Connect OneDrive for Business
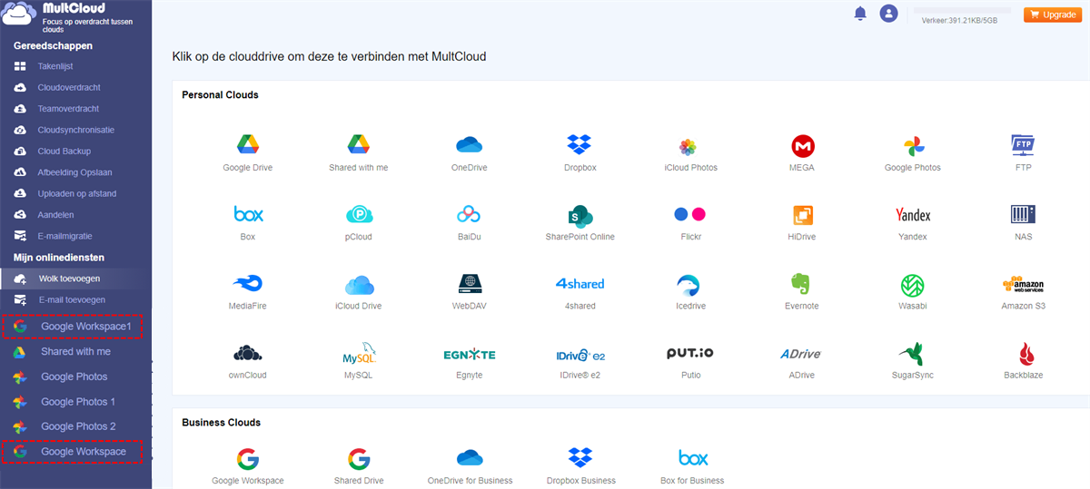This screenshot has height=489, width=1090. (470, 457)
